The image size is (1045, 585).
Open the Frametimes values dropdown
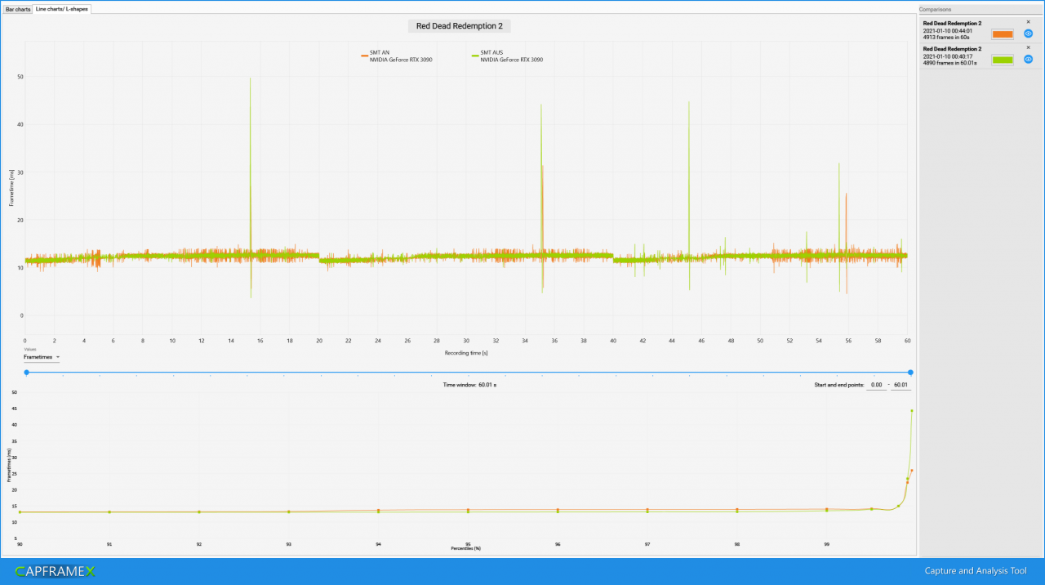coord(42,357)
